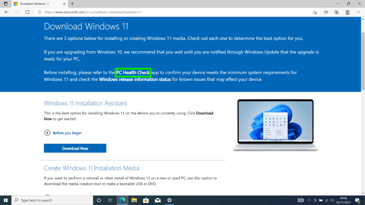Open the Mail app from the taskbar
The height and width of the screenshot is (205, 365).
158,200
